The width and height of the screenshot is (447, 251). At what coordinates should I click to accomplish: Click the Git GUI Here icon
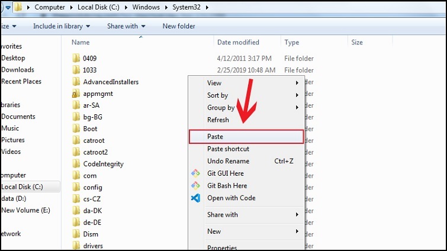[x=195, y=173]
